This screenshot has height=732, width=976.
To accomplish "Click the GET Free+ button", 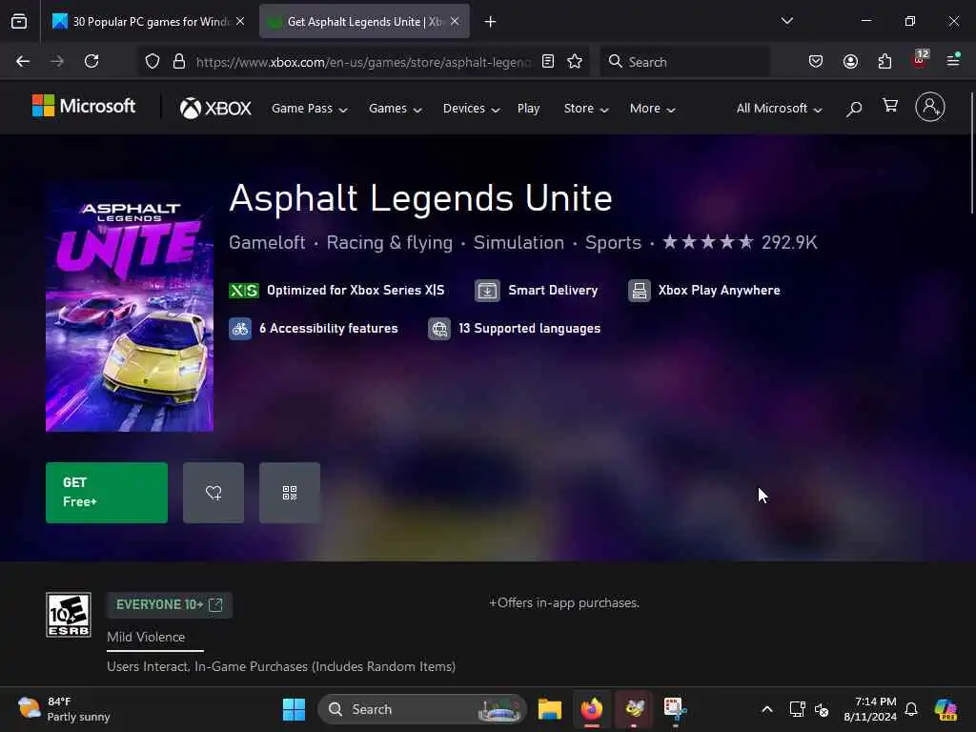I will [107, 493].
